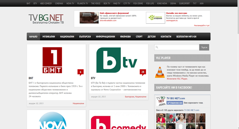Open NOVA TV in the top bar
239x129 pixels.
[x=70, y=3]
